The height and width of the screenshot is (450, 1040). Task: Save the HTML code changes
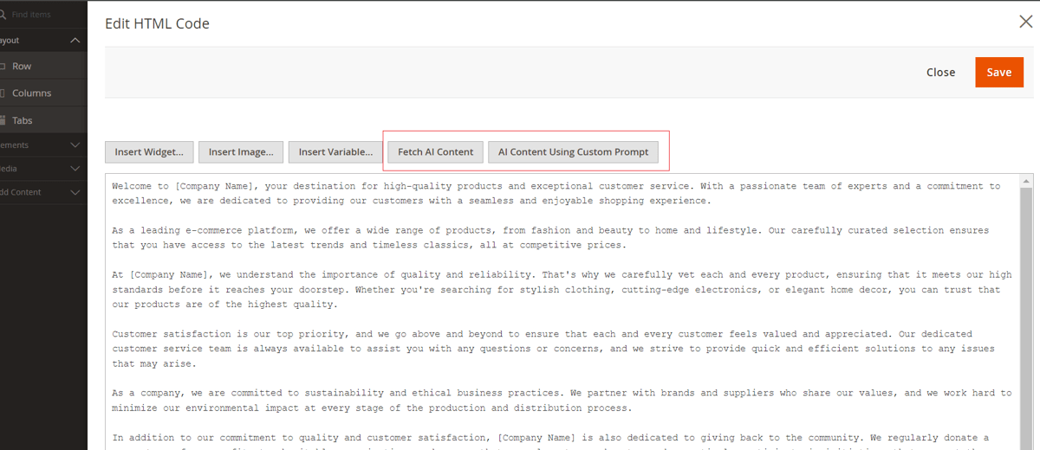click(998, 73)
